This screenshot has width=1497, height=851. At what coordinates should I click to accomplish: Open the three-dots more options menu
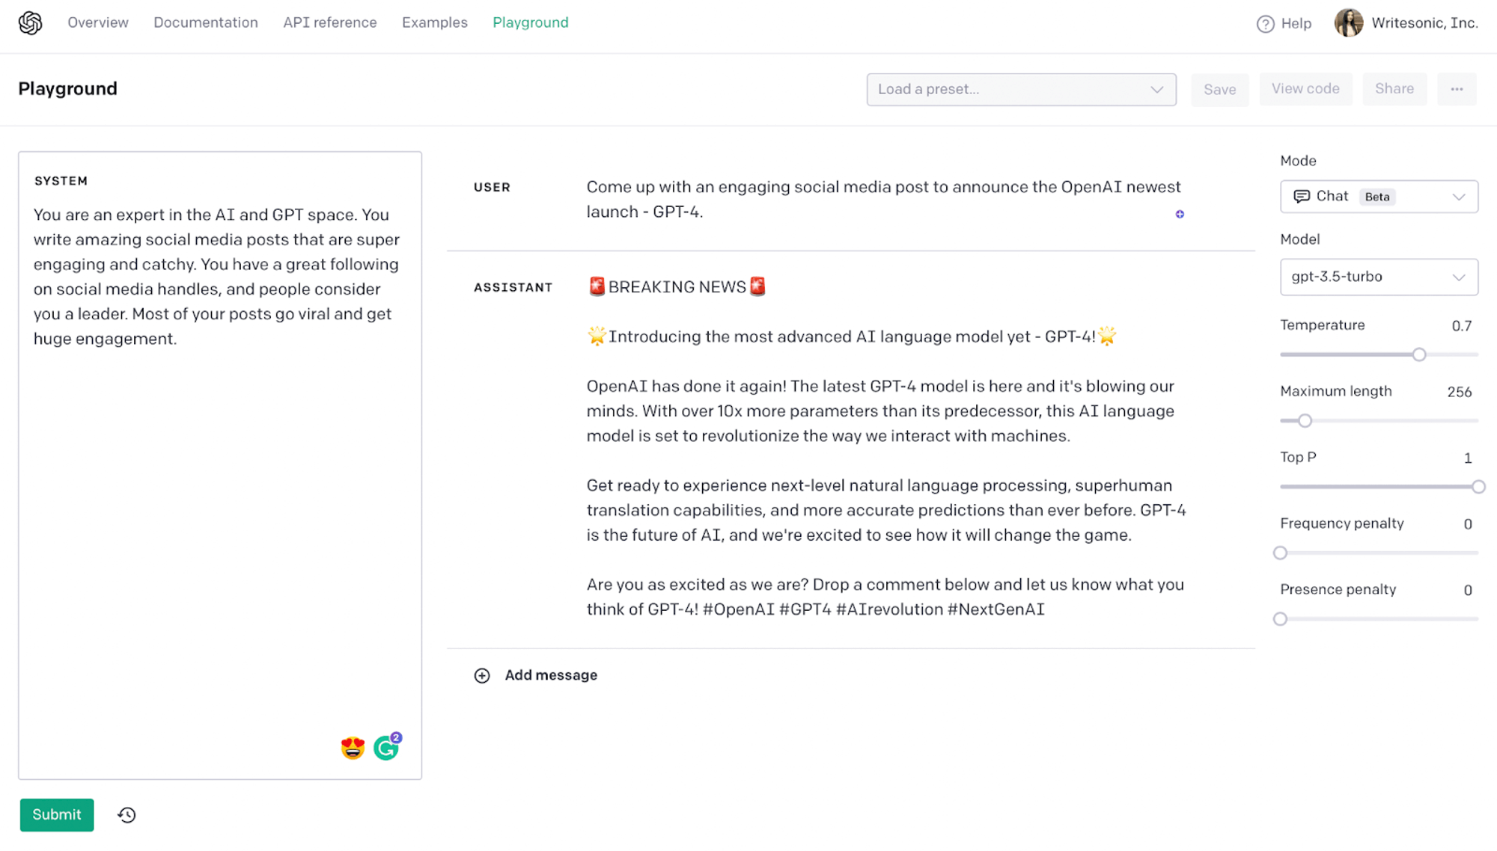[1457, 89]
